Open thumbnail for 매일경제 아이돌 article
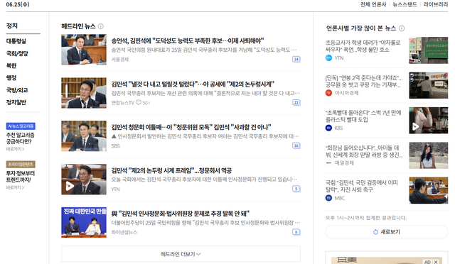The image size is (455, 264). pyautogui.click(x=428, y=155)
